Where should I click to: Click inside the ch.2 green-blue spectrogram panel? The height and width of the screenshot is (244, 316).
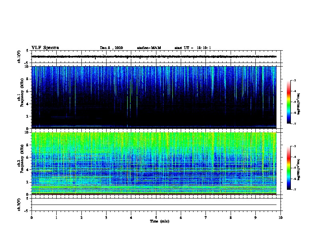(154, 163)
